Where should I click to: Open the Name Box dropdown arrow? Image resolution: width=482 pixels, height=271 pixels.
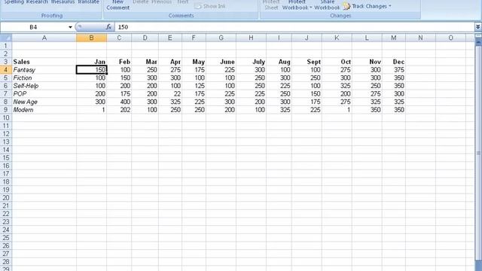[x=70, y=27]
